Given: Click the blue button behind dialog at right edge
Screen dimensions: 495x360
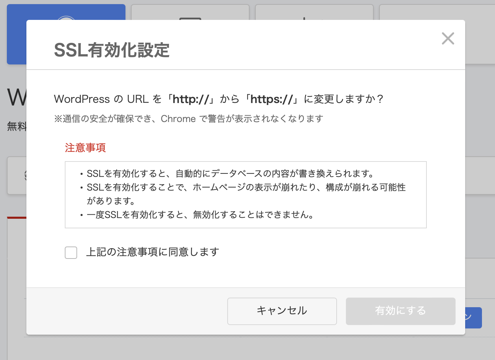Looking at the screenshot, I should (x=473, y=318).
